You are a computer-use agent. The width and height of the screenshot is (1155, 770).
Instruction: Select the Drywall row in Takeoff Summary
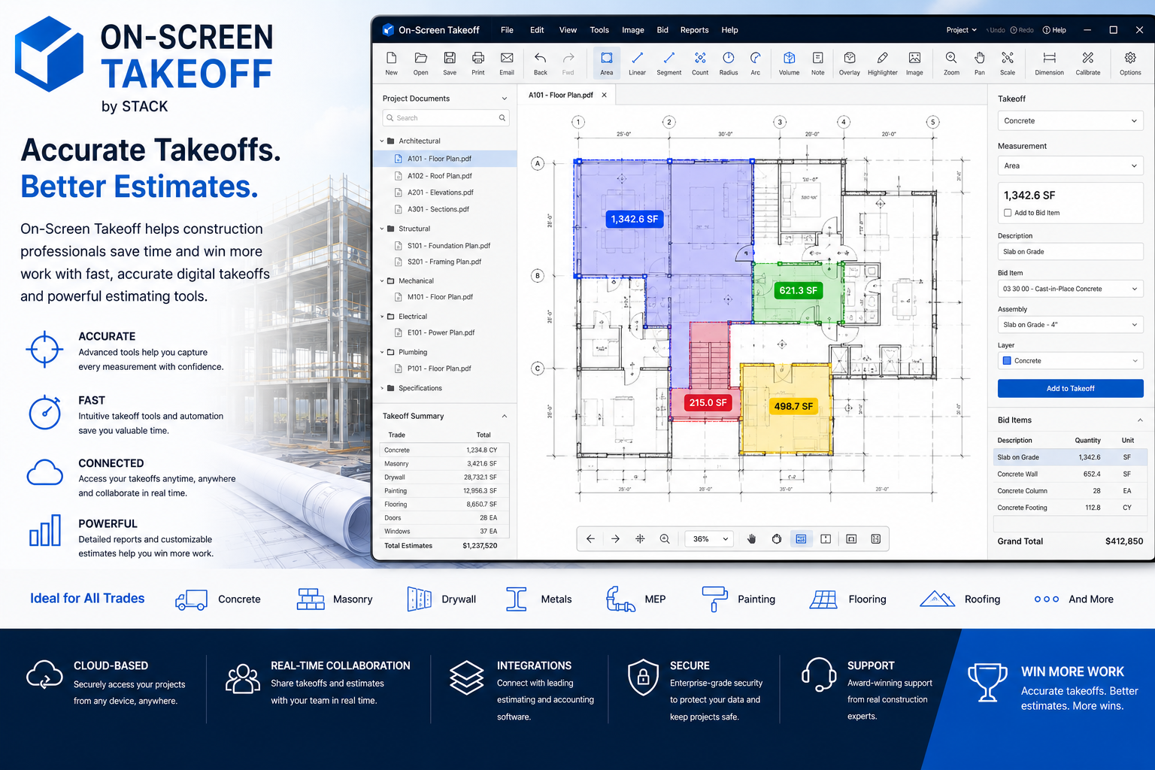pyautogui.click(x=445, y=477)
